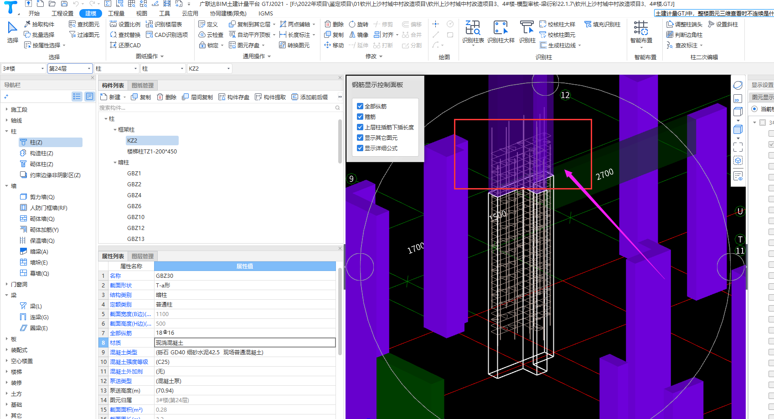
Task: Click 层间复制 button
Action: [x=197, y=97]
